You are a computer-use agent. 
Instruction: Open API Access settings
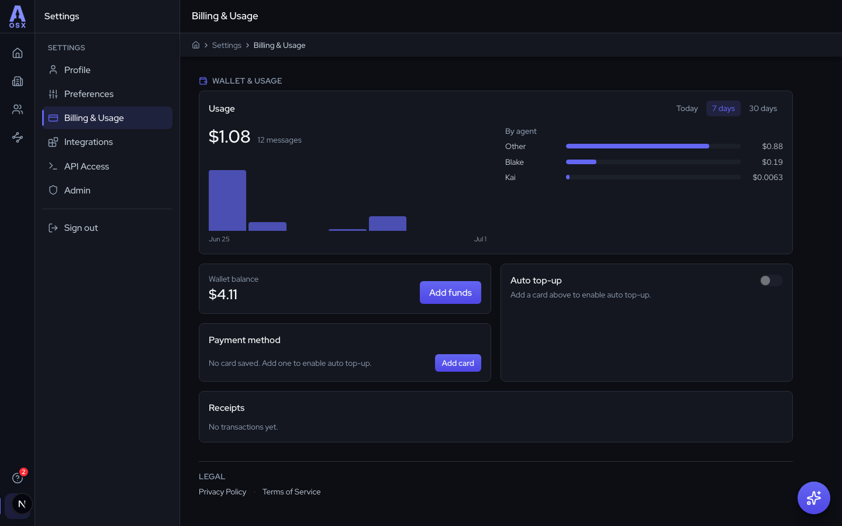tap(108, 167)
